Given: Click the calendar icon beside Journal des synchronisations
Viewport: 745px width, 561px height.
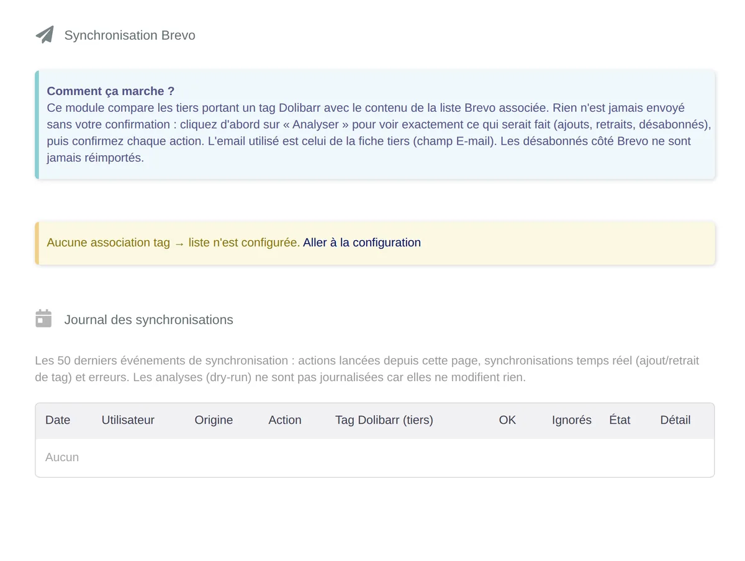Looking at the screenshot, I should 43,318.
